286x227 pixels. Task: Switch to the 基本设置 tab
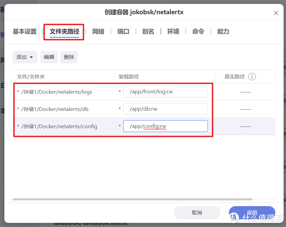[x=24, y=31]
